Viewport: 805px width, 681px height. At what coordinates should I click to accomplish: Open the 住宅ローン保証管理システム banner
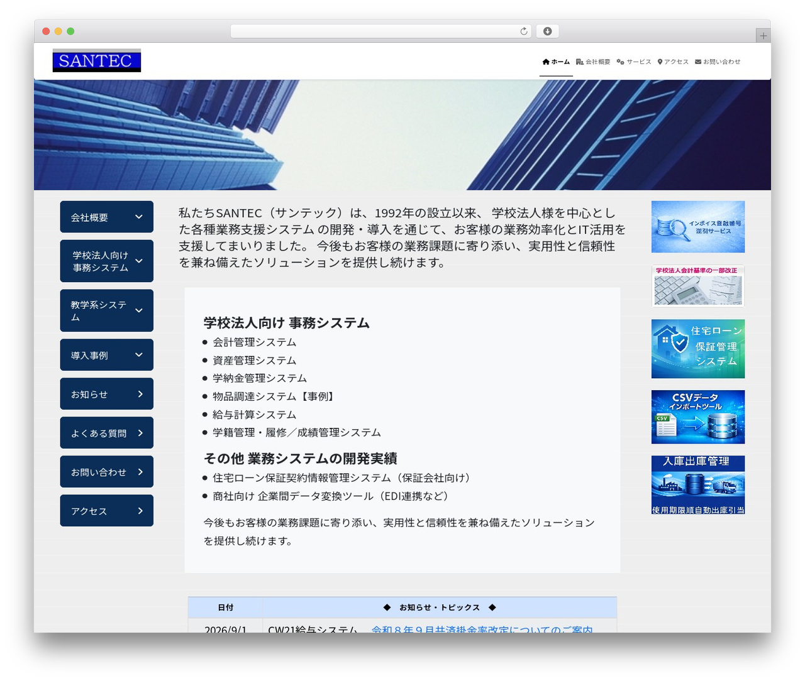point(698,349)
